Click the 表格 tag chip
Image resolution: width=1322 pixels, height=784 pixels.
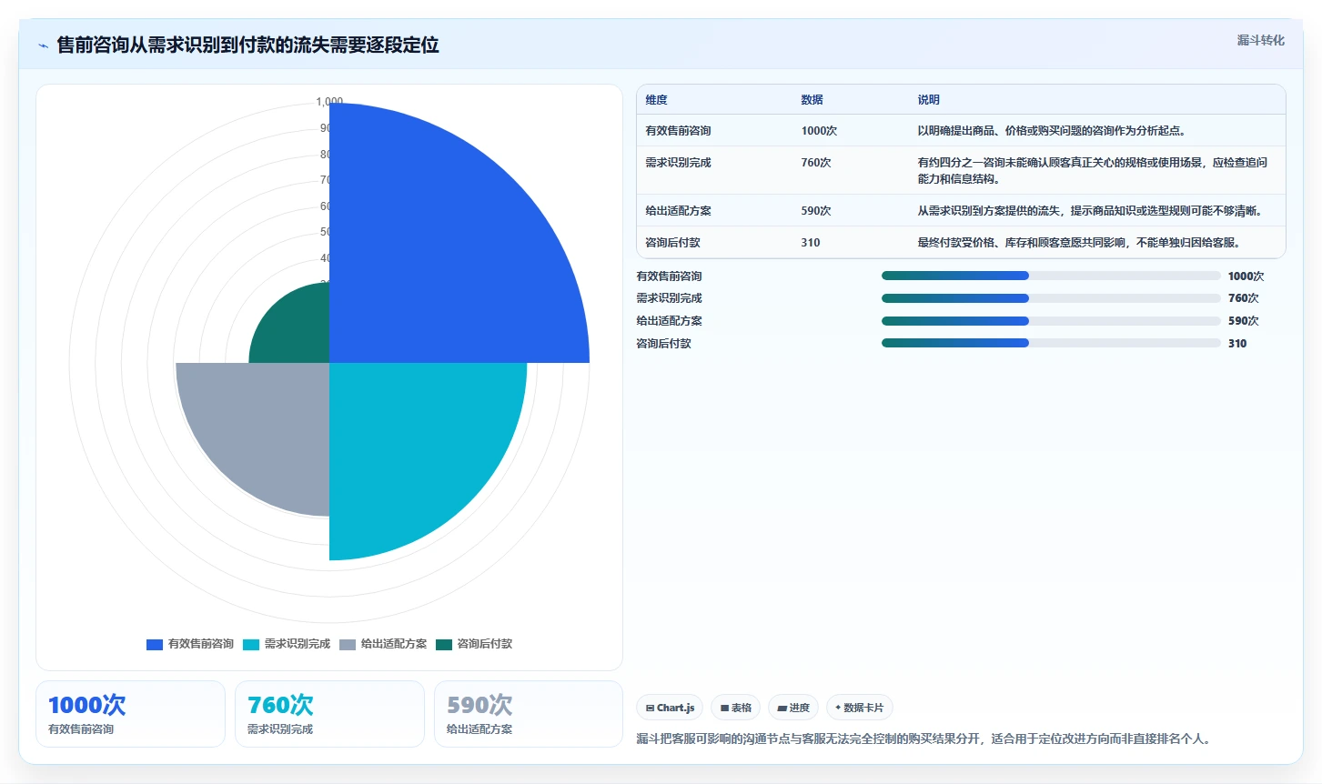point(736,708)
